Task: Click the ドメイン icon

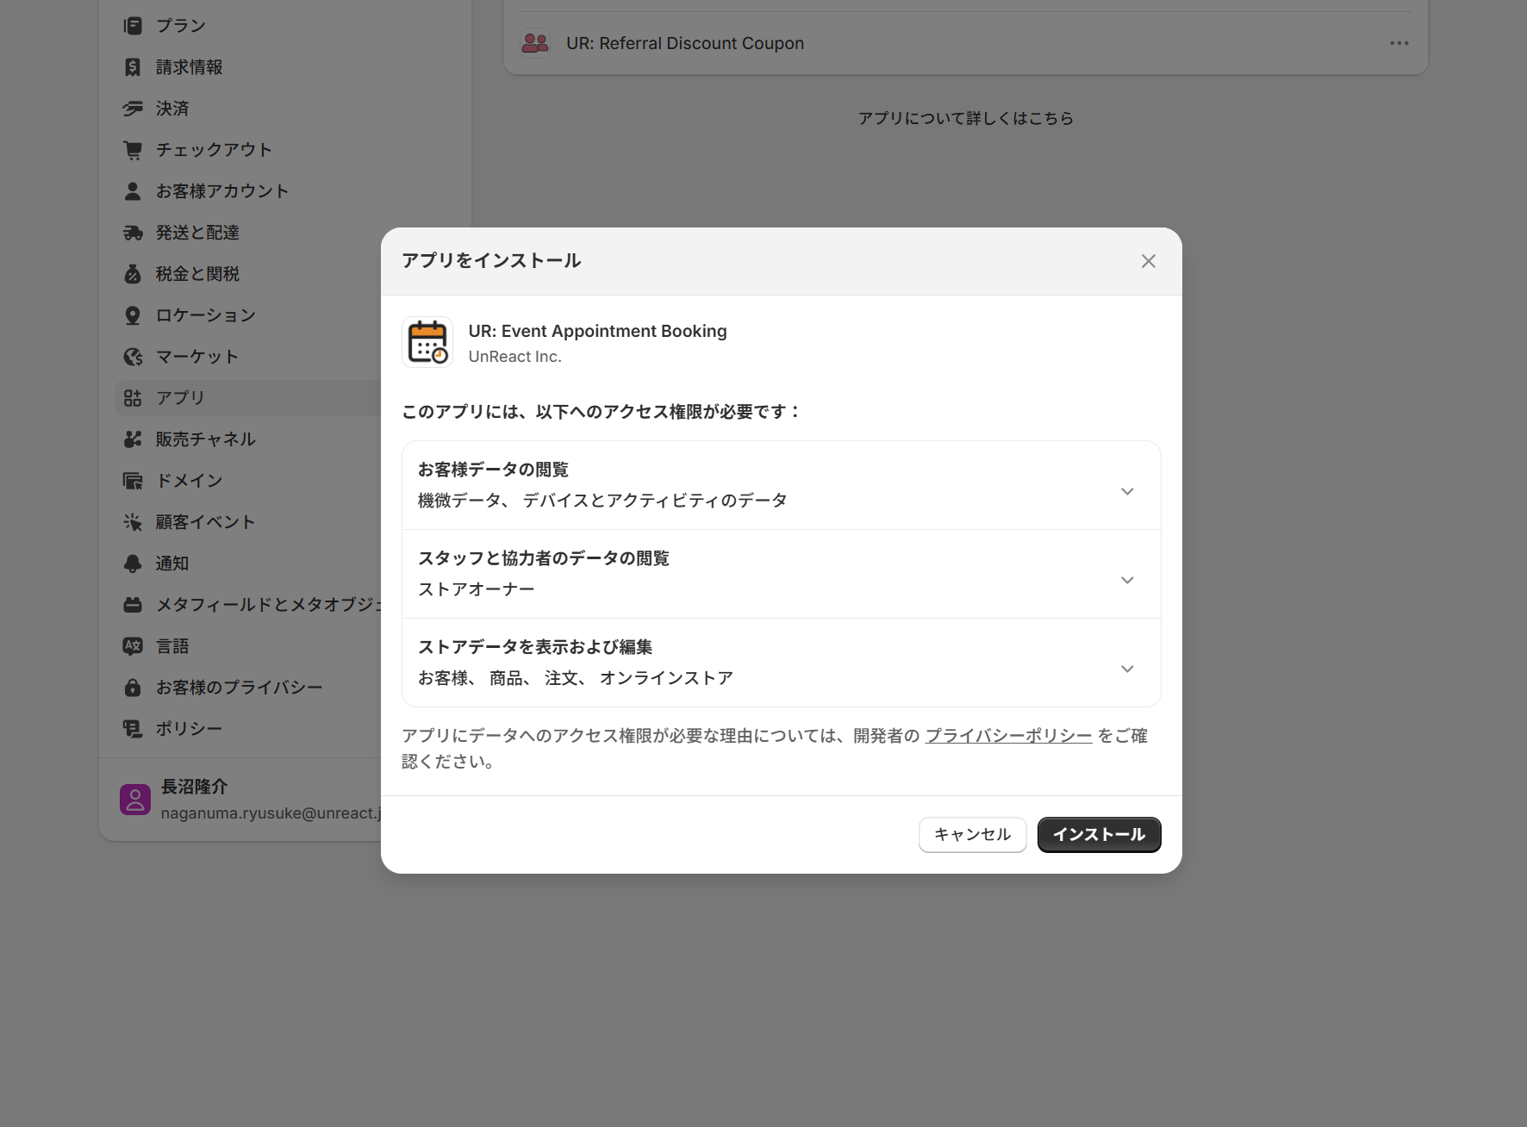Action: [x=133, y=481]
